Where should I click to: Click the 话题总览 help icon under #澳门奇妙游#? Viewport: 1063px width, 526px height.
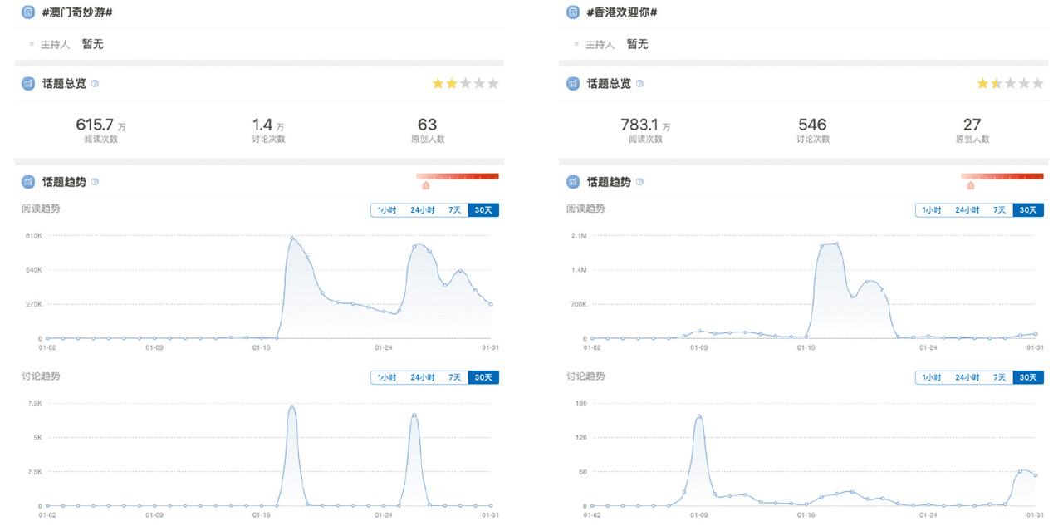(95, 84)
